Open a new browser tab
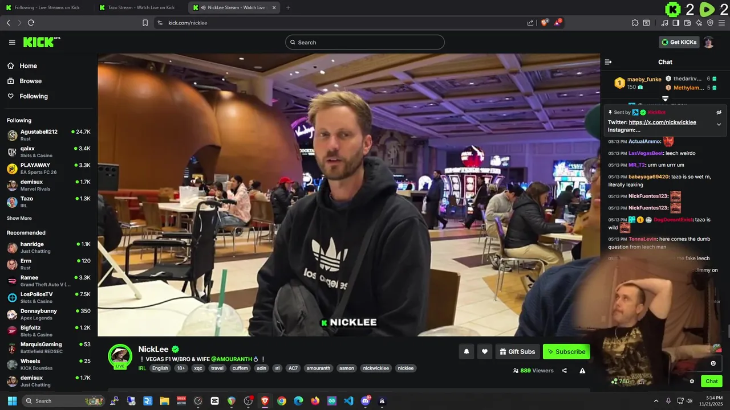Viewport: 730px width, 410px height. coord(287,7)
